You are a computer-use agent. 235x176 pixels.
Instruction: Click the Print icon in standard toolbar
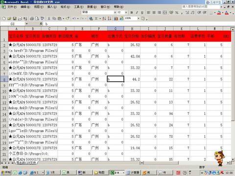click(x=32, y=19)
